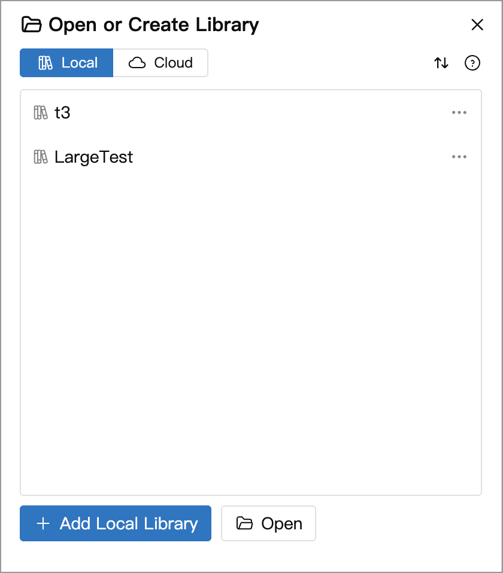
Task: Open the three-dot menu for LargeTest
Action: click(x=459, y=157)
